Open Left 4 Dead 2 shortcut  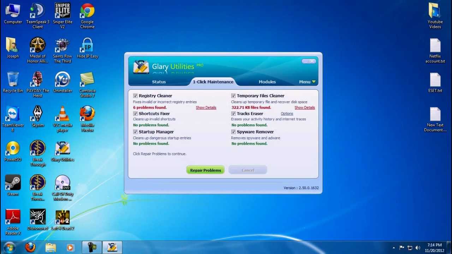(x=63, y=220)
